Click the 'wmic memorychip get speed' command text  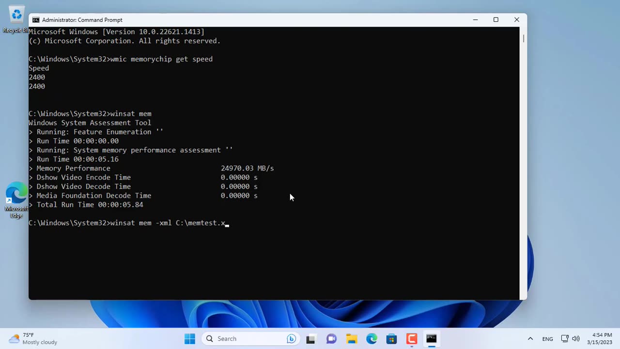pyautogui.click(x=161, y=59)
